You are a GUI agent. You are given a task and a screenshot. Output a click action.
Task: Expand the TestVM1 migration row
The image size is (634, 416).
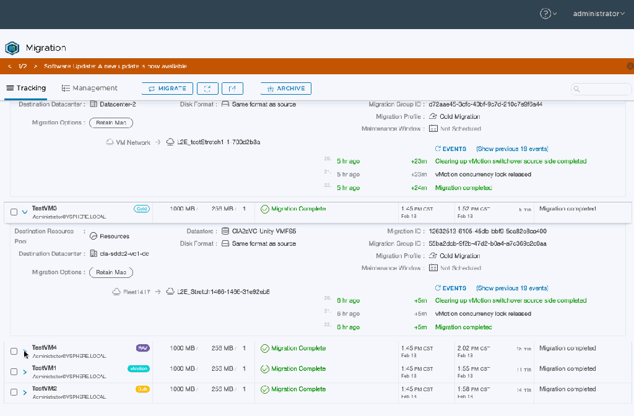(x=25, y=372)
